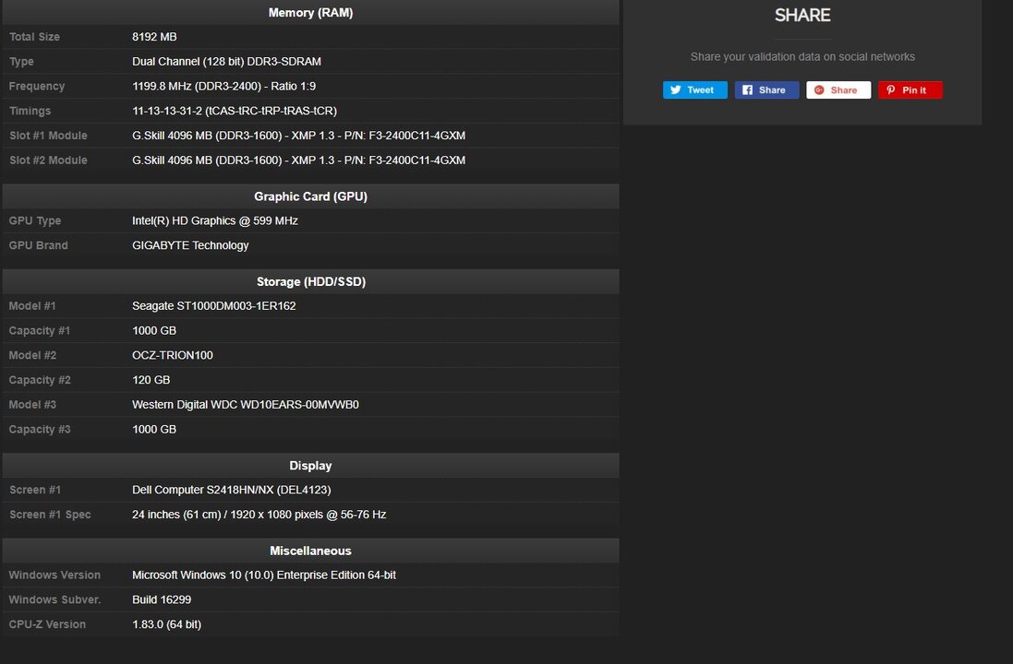The image size is (1013, 664).
Task: Click the Intel(R) HD Graphics GPU type
Action: [x=215, y=220]
